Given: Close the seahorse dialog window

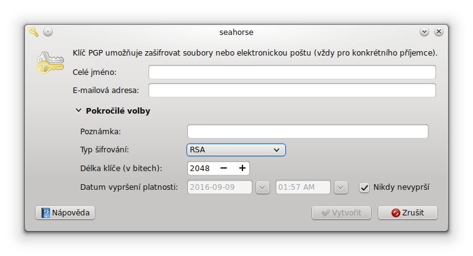Looking at the screenshot, I should coord(439,32).
